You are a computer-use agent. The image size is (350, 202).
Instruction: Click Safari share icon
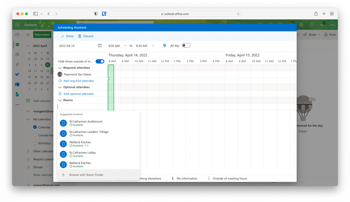click(316, 14)
